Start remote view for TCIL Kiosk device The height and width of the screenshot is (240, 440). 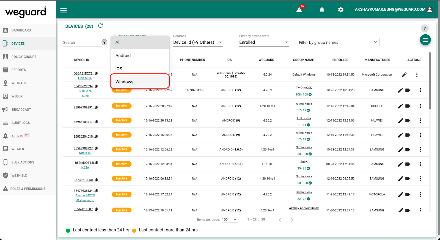click(x=408, y=121)
